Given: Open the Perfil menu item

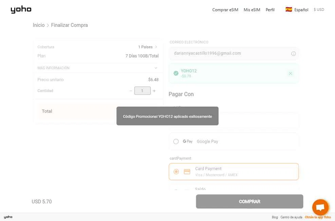Looking at the screenshot, I should (270, 10).
